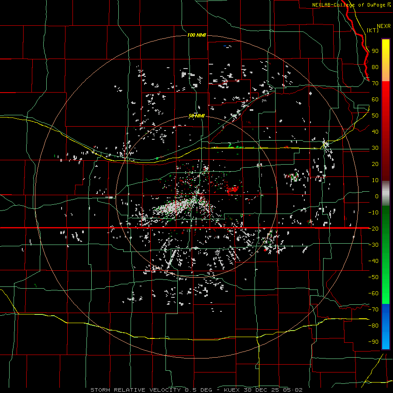Click the -80 scale label
The width and height of the screenshot is (393, 393).
(x=373, y=326)
